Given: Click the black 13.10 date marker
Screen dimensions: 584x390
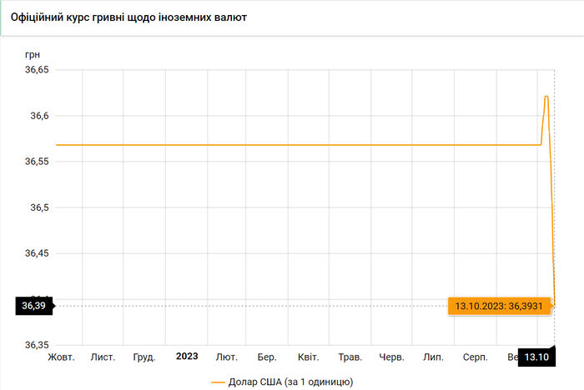Looking at the screenshot, I should tap(537, 357).
